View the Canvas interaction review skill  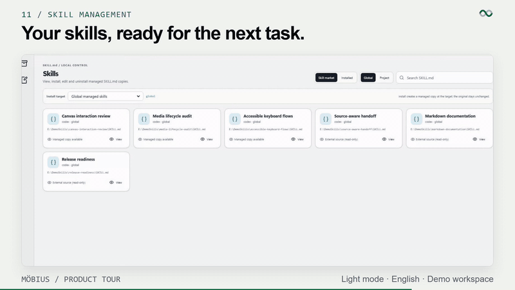point(116,139)
